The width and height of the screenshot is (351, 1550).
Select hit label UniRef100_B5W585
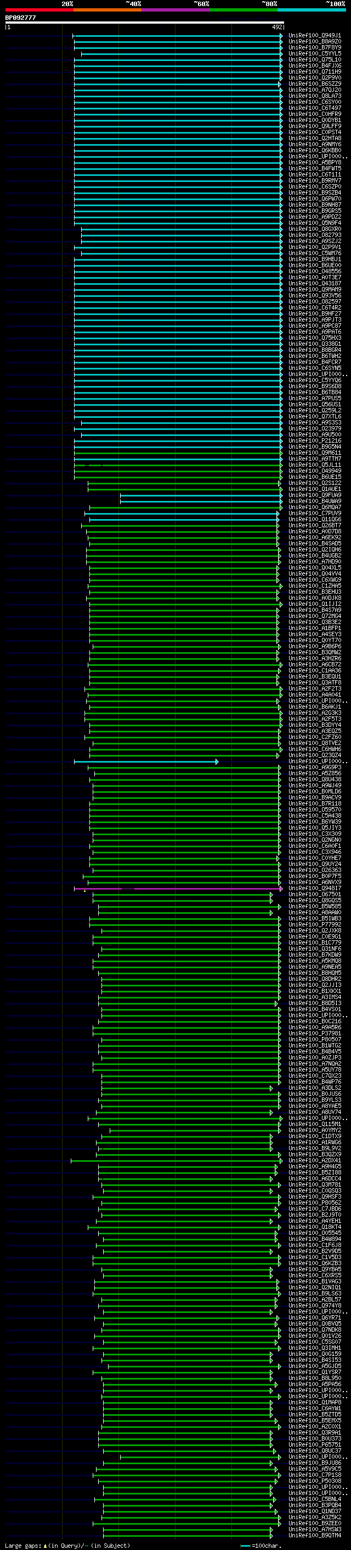coord(315,907)
